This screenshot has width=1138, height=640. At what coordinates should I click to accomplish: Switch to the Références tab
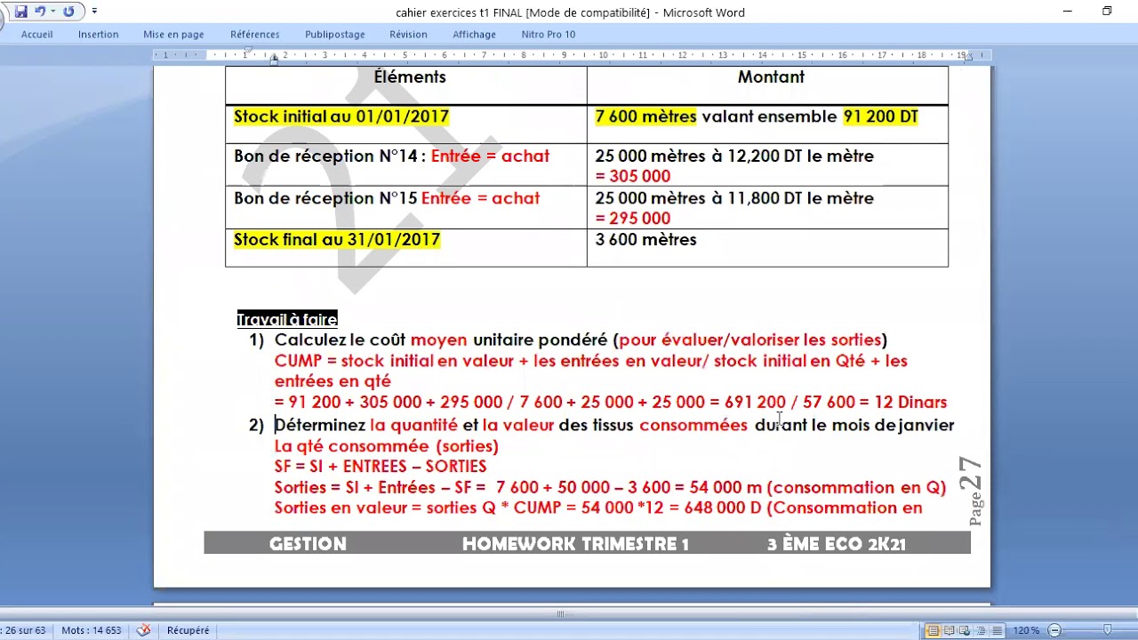(254, 35)
